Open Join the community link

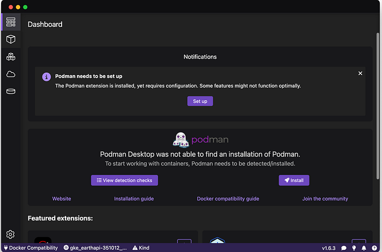(x=325, y=198)
